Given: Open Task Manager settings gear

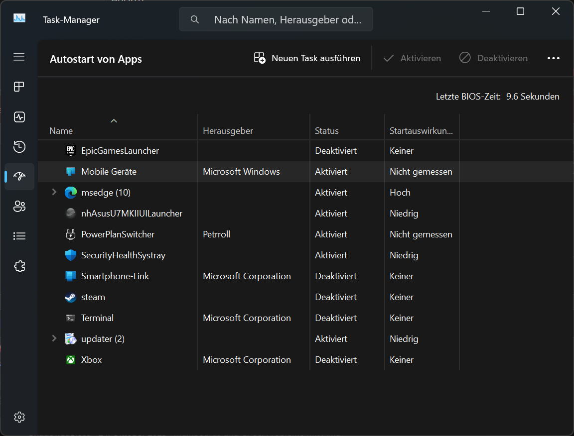Looking at the screenshot, I should point(19,417).
